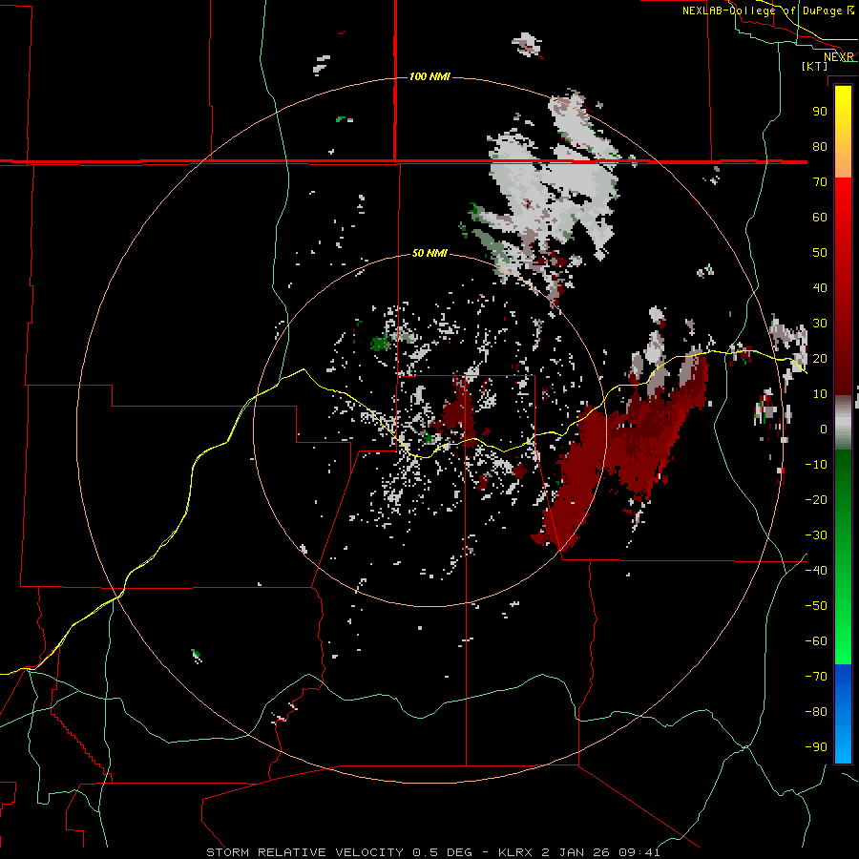Click the -20 scale label

[816, 500]
